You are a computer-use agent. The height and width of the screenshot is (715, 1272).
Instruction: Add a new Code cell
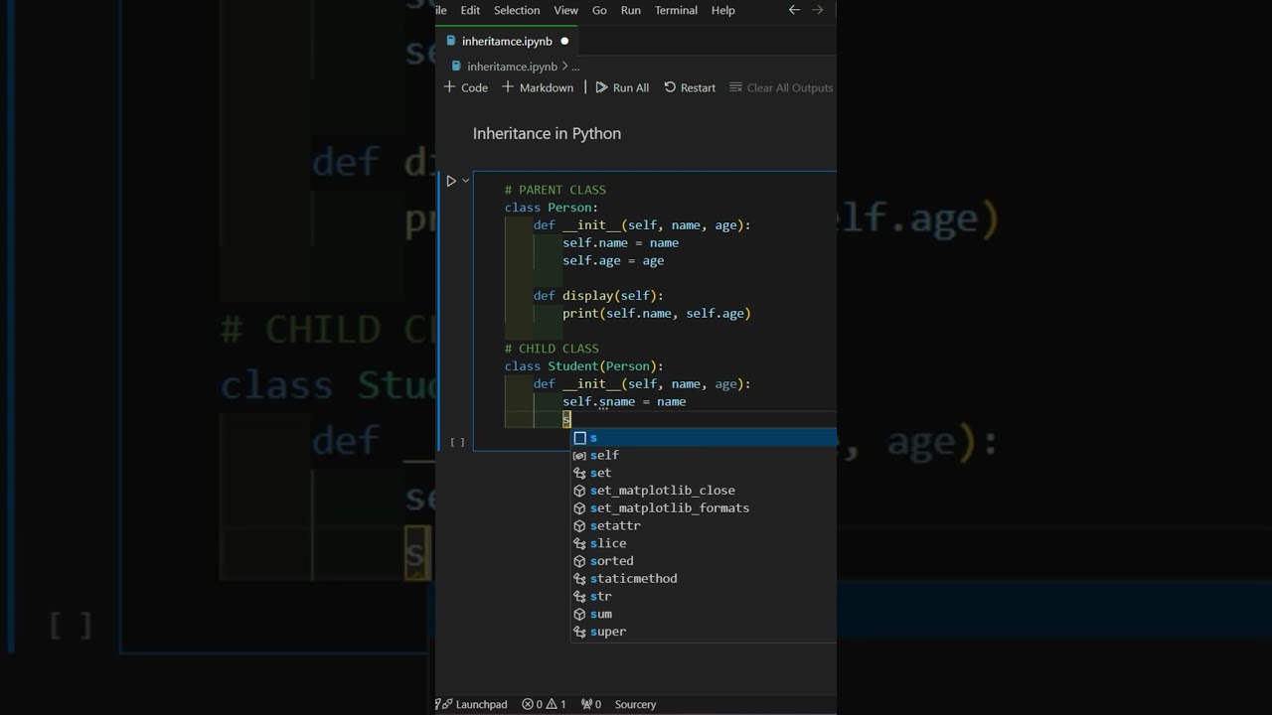466,87
